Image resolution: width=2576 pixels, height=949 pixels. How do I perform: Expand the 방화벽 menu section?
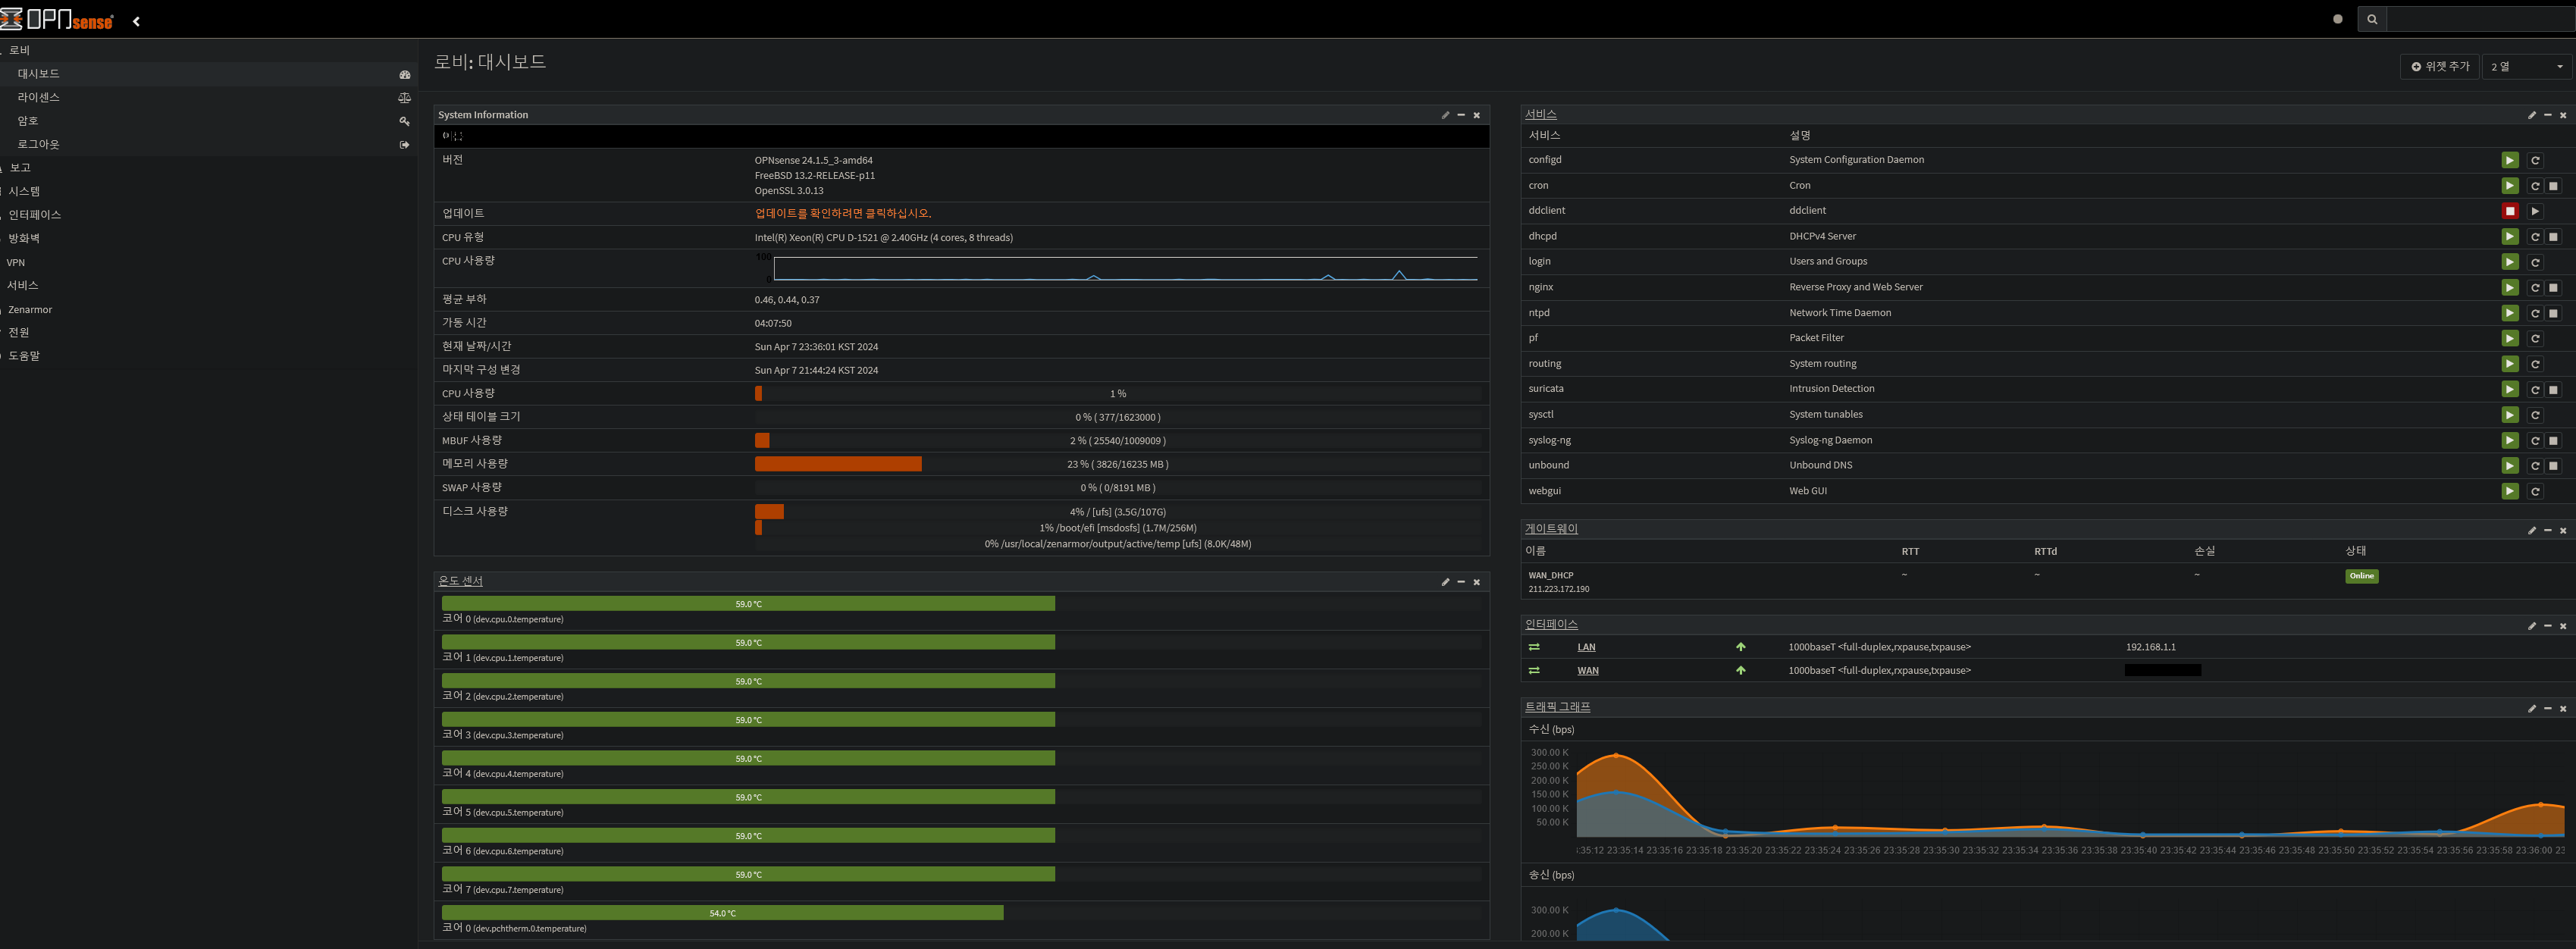tap(208, 238)
